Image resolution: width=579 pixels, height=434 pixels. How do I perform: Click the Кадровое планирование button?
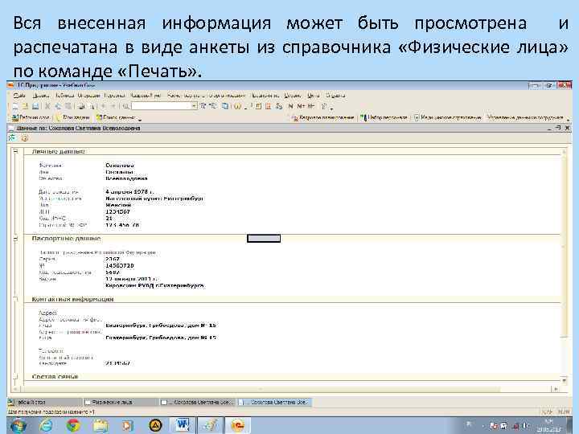click(x=322, y=117)
